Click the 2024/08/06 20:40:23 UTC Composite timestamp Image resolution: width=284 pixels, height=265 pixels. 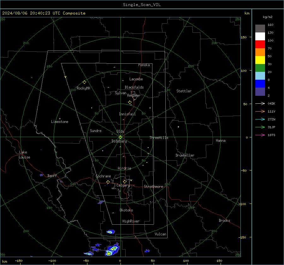44,13
